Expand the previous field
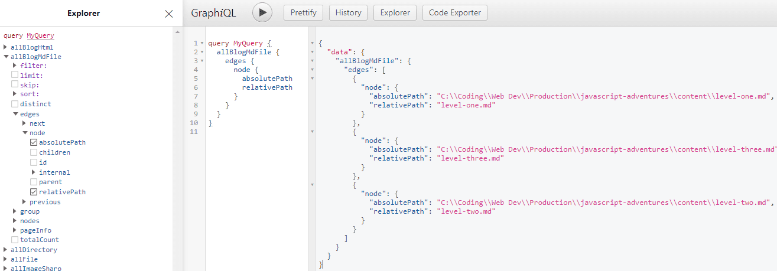 pyautogui.click(x=24, y=202)
